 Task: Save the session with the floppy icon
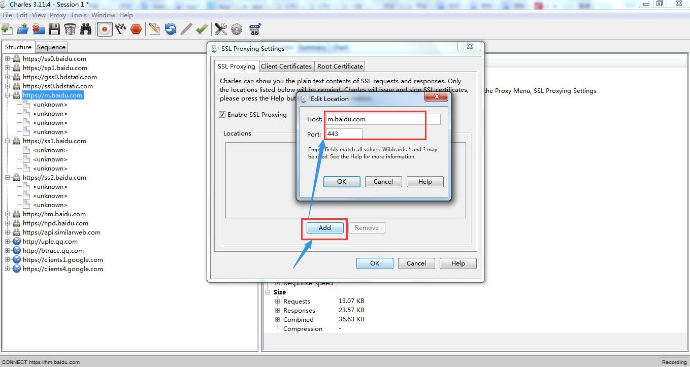(54, 29)
